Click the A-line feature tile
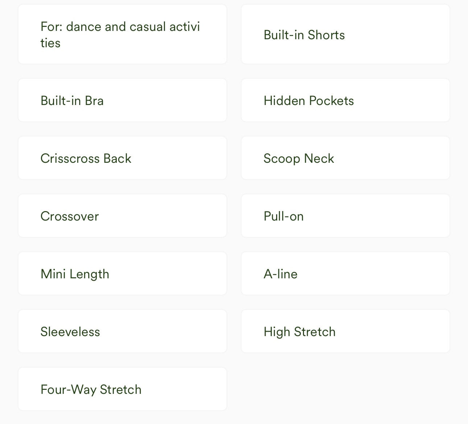 tap(345, 274)
